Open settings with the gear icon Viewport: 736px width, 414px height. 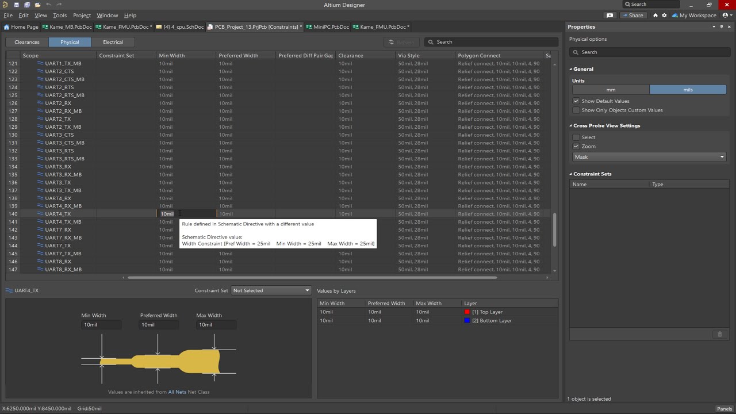pos(664,16)
